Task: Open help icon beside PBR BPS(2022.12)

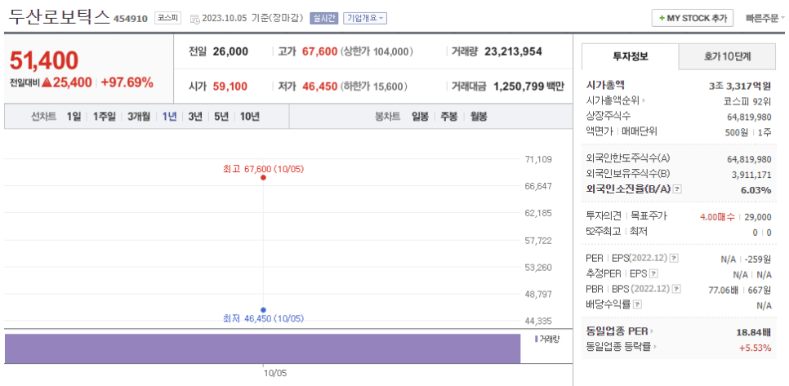Action: [x=677, y=289]
